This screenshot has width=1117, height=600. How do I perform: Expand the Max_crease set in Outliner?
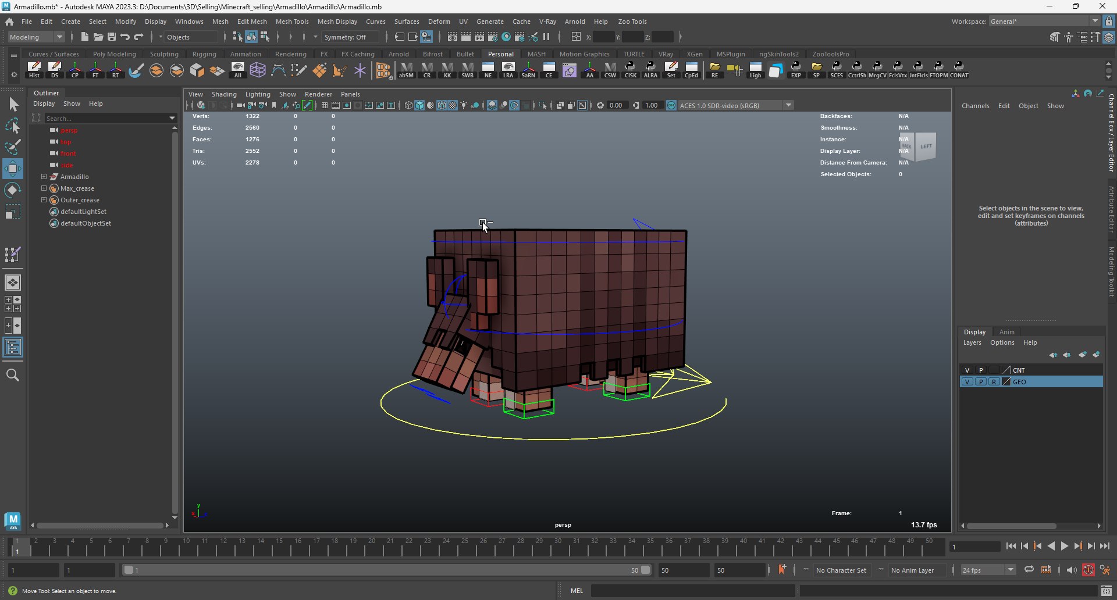click(x=44, y=188)
